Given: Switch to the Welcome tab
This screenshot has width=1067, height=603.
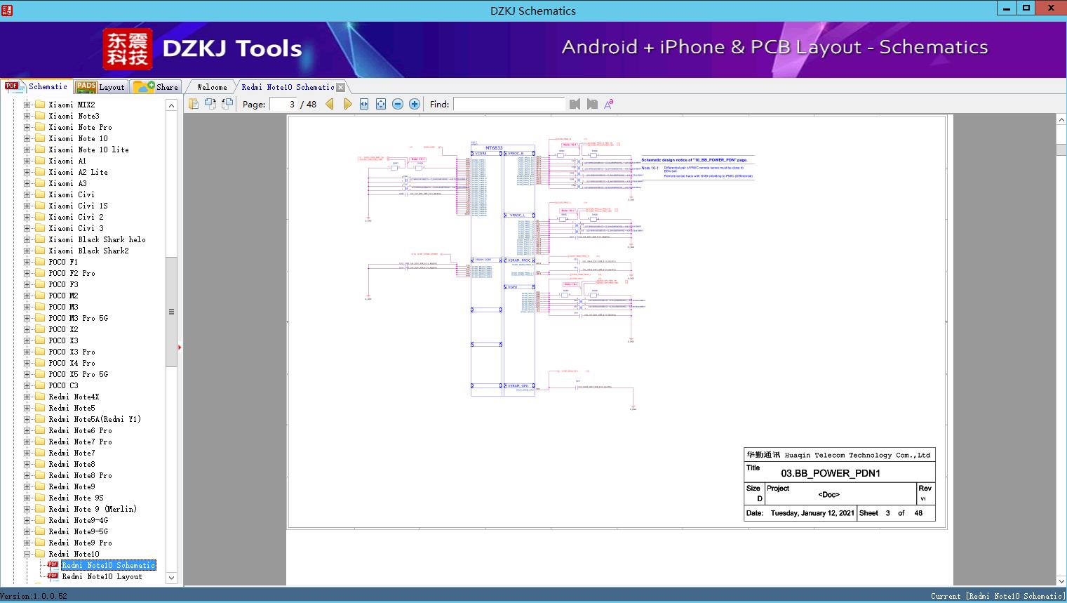Looking at the screenshot, I should 212,87.
